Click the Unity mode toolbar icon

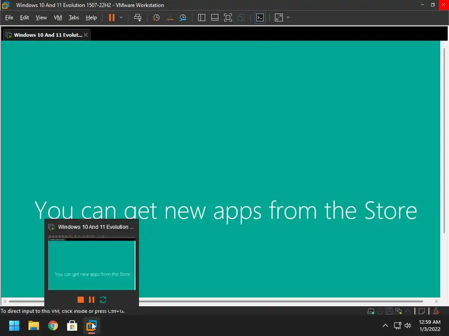[x=242, y=17]
